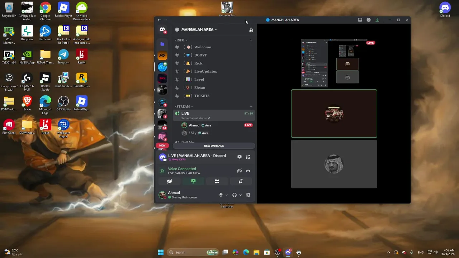Open the Brave browser desktop icon

27,104
